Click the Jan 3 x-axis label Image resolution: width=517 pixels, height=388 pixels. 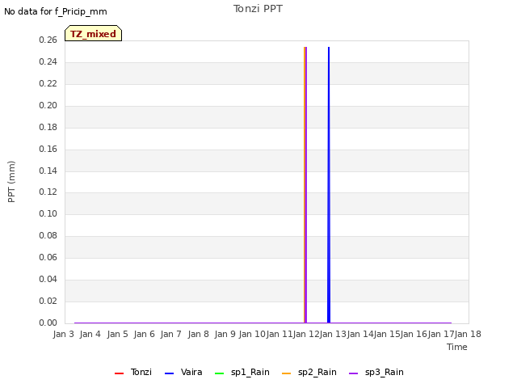pos(63,334)
